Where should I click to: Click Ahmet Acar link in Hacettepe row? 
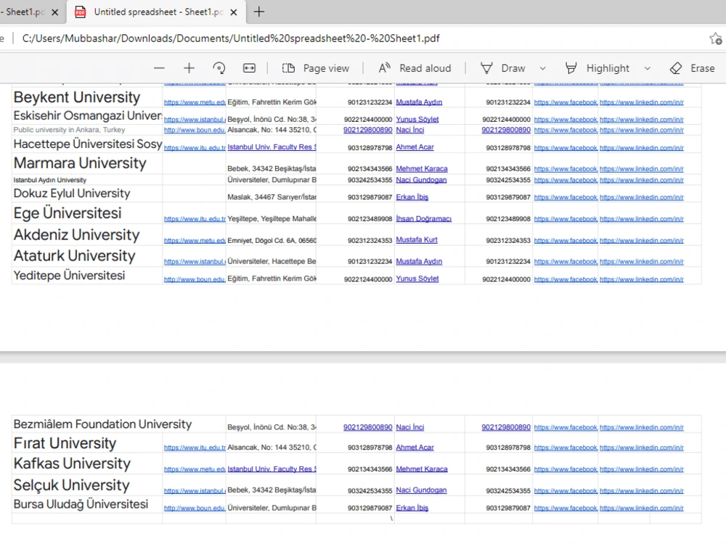(x=415, y=147)
